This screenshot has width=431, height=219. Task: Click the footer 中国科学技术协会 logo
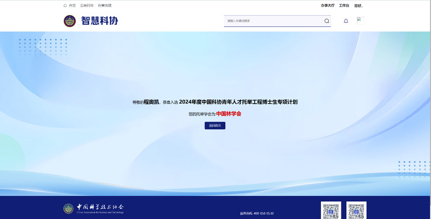tap(93, 209)
